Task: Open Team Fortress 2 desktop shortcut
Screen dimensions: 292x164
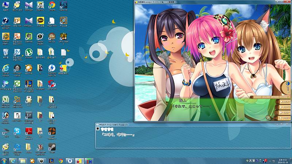Action: coord(52,131)
